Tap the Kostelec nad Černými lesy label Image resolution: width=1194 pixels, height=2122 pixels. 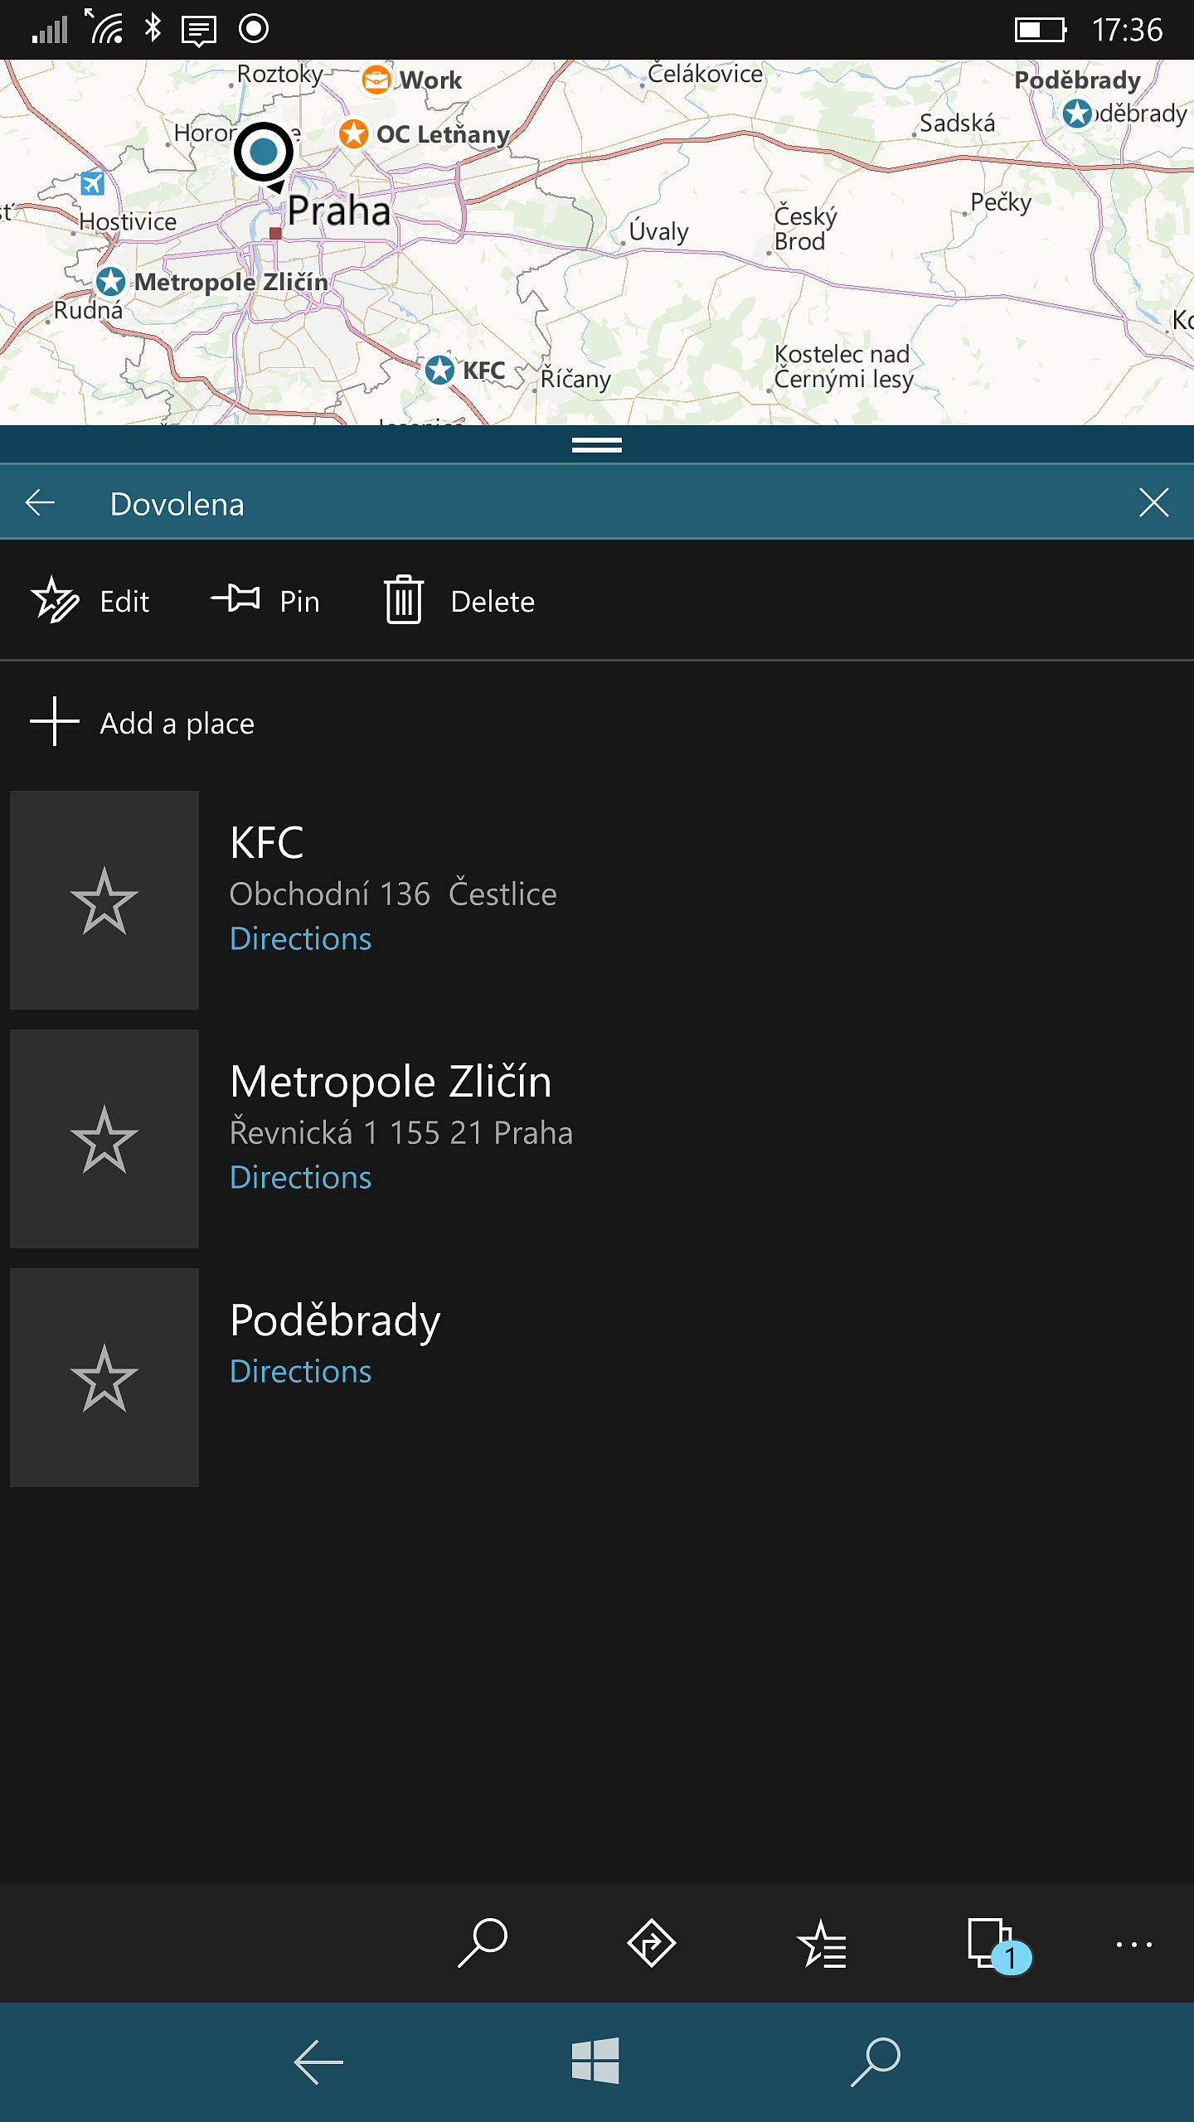coord(843,366)
